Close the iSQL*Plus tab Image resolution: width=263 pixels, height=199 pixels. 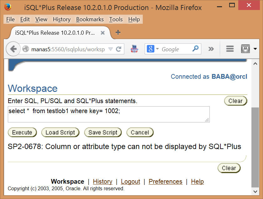point(103,33)
